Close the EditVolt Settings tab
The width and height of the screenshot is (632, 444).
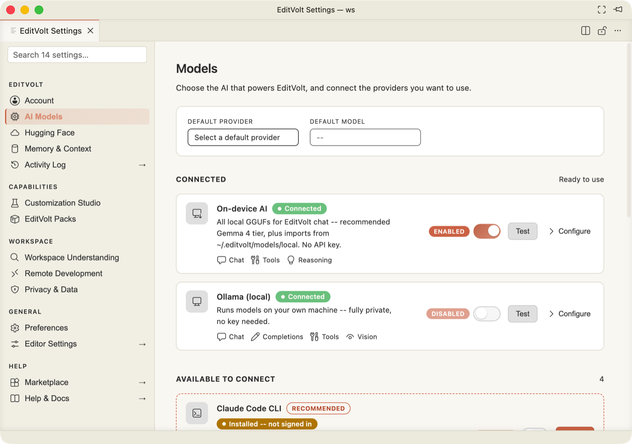[x=90, y=31]
